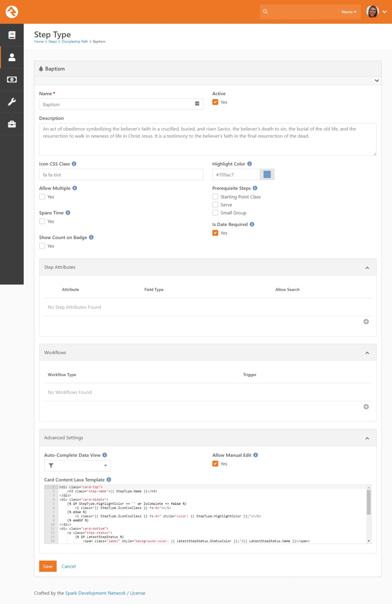Click the Allow Search column header
Image resolution: width=392 pixels, height=604 pixels.
[x=287, y=289]
